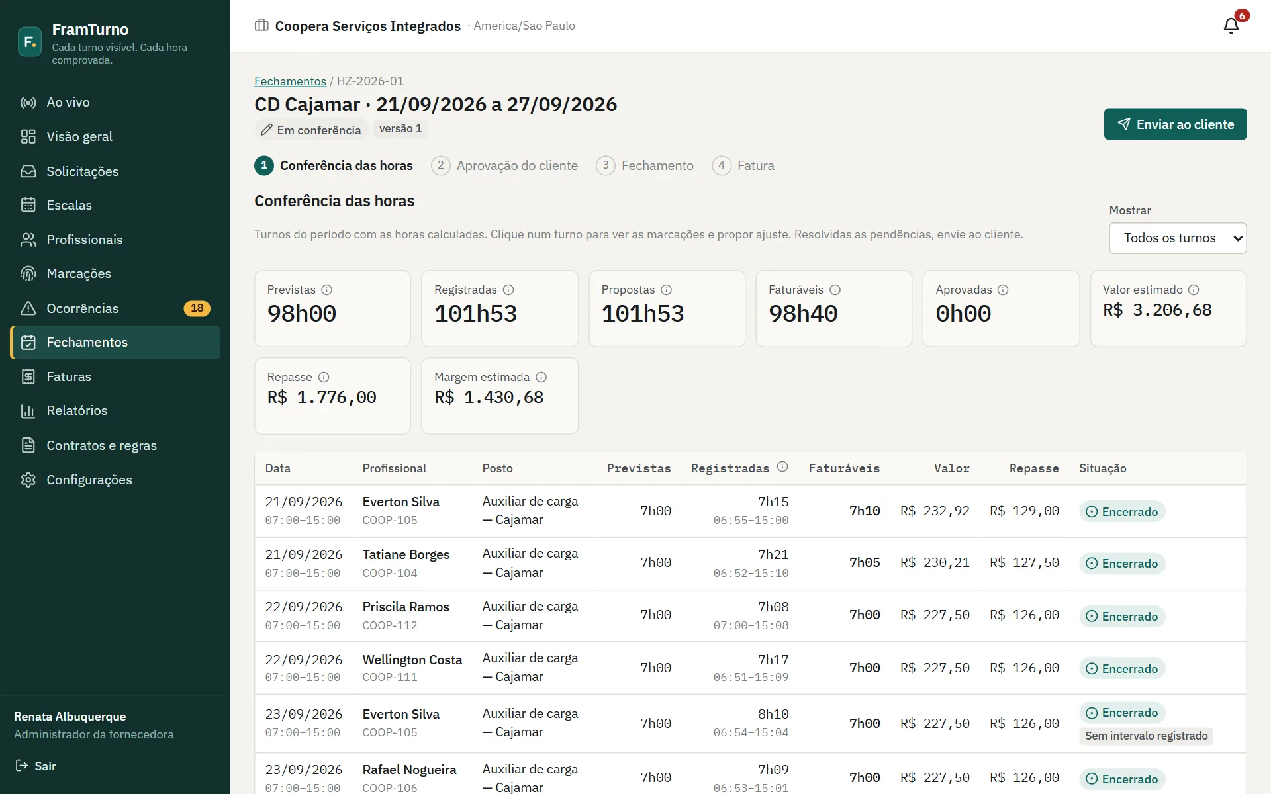Image resolution: width=1271 pixels, height=794 pixels.
Task: Click the info icon next to Aprovadas
Action: [1003, 290]
